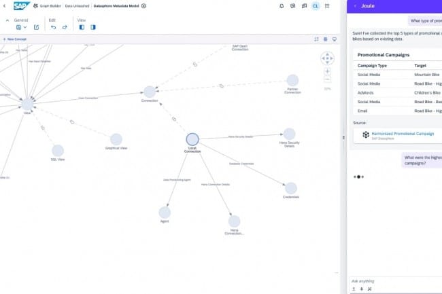Click the microphone icon in Joule input
The width and height of the screenshot is (442, 294).
pos(361,289)
